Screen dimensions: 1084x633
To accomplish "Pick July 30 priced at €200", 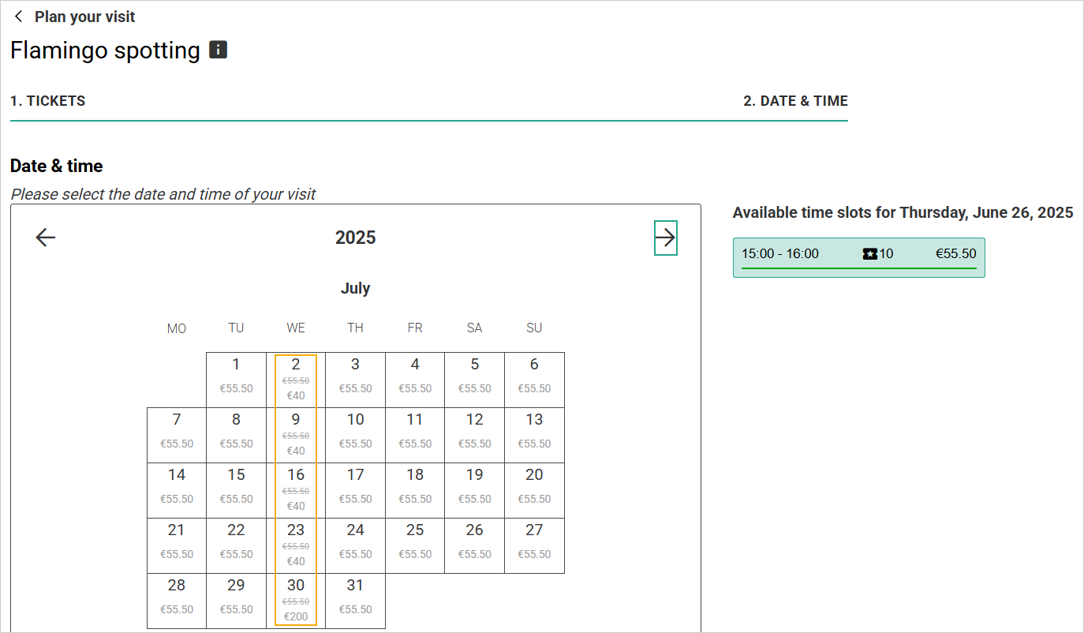I will click(x=296, y=601).
